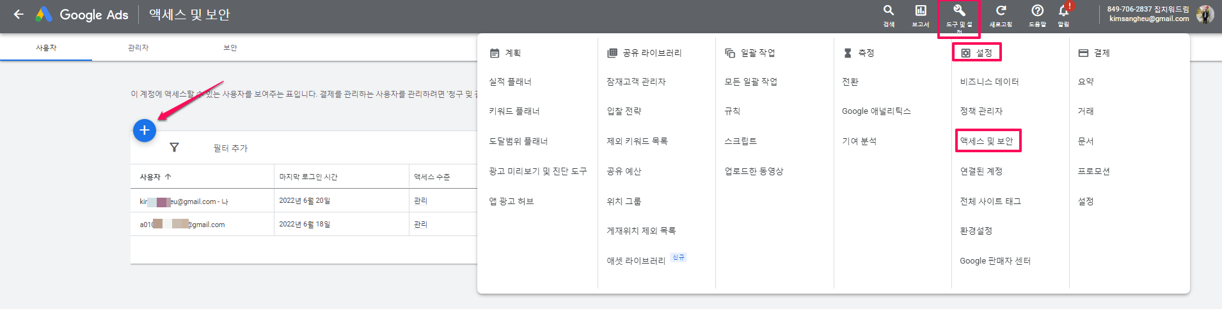Open 거래 under 결제
The height and width of the screenshot is (309, 1222).
(1086, 111)
